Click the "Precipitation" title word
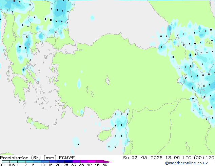The width and height of the screenshot is (215, 166). click(14, 158)
